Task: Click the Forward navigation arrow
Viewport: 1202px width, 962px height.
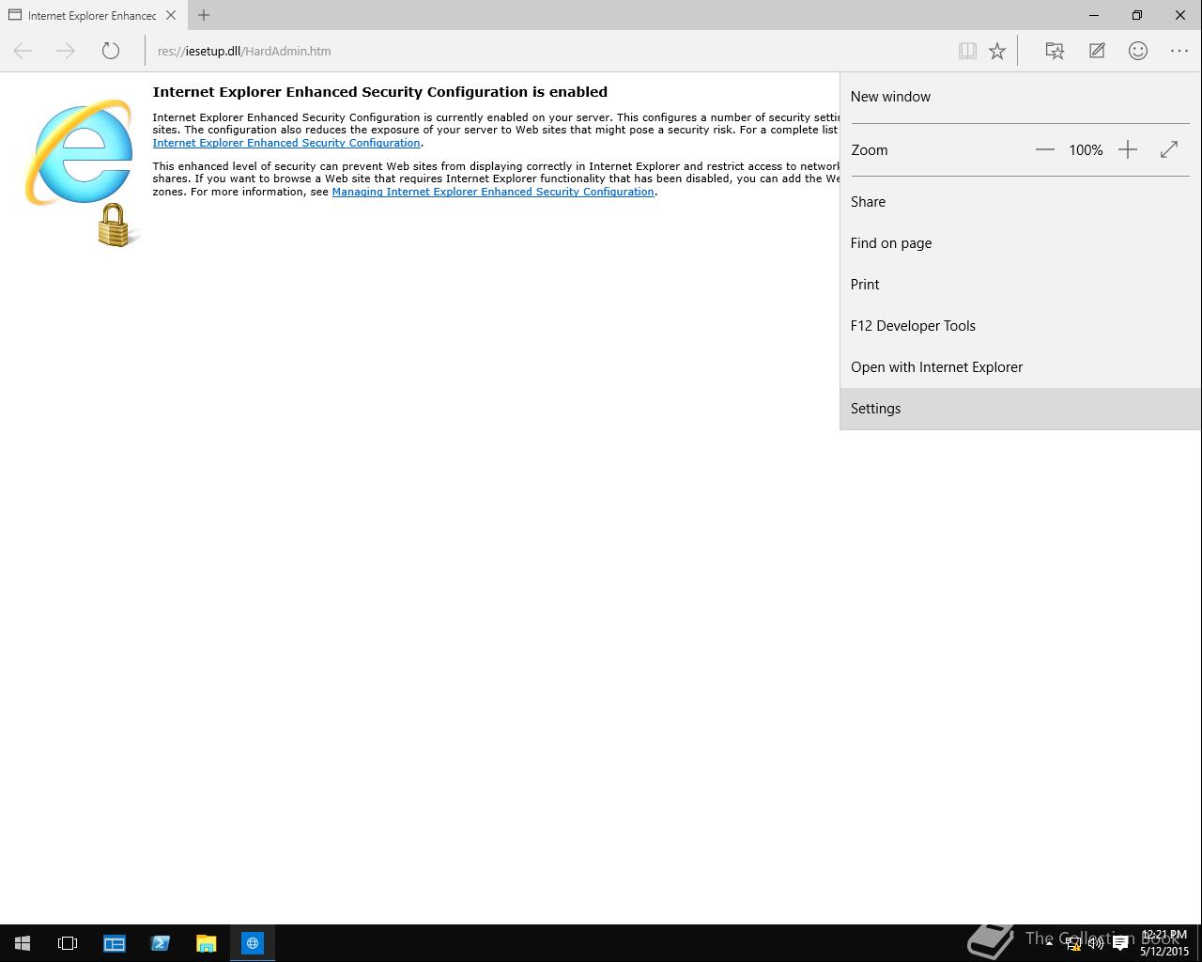Action: (66, 51)
